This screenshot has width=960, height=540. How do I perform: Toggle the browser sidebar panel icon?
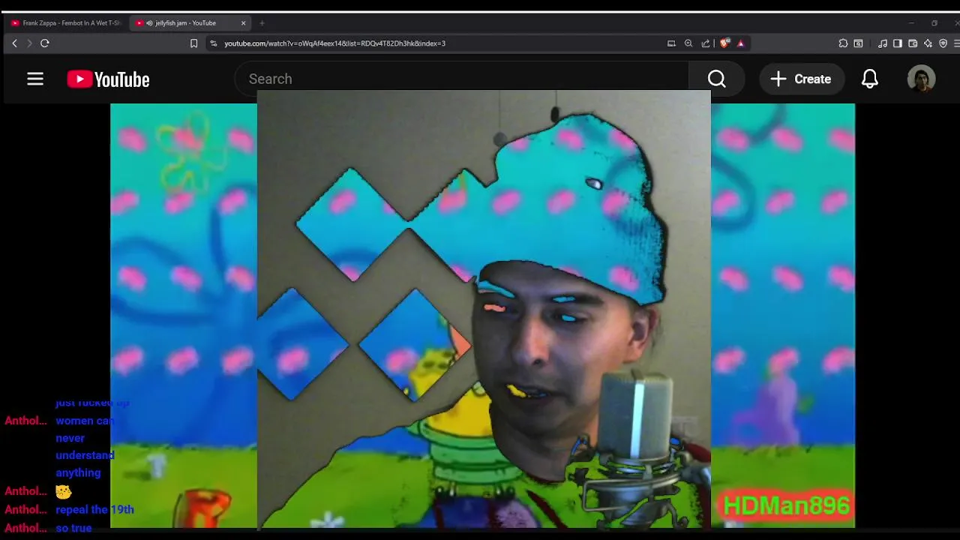pyautogui.click(x=898, y=43)
